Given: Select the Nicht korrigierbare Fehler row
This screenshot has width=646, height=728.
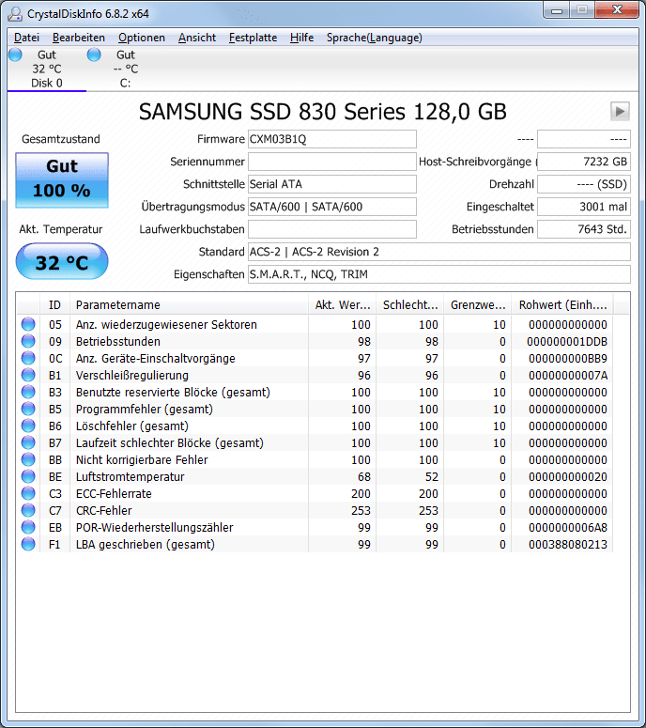Looking at the screenshot, I should point(315,459).
